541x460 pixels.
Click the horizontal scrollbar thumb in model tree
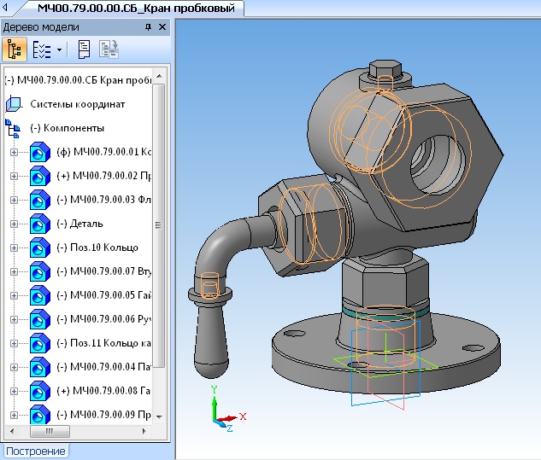pos(51,433)
